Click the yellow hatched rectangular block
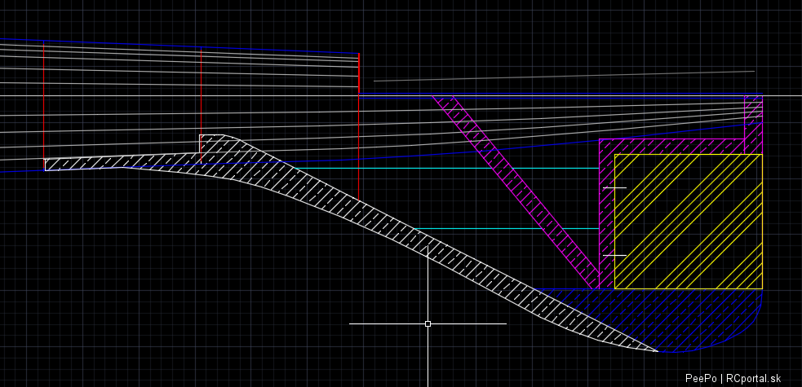 (x=688, y=221)
